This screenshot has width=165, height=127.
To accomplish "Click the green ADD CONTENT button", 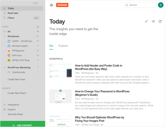I will click(x=23, y=124).
